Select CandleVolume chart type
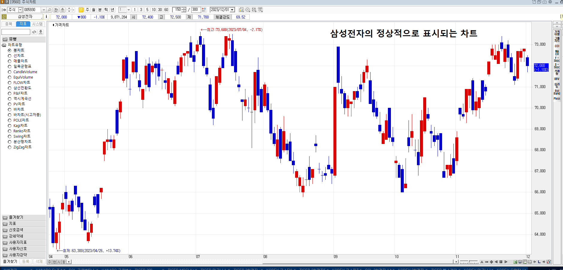 10,72
